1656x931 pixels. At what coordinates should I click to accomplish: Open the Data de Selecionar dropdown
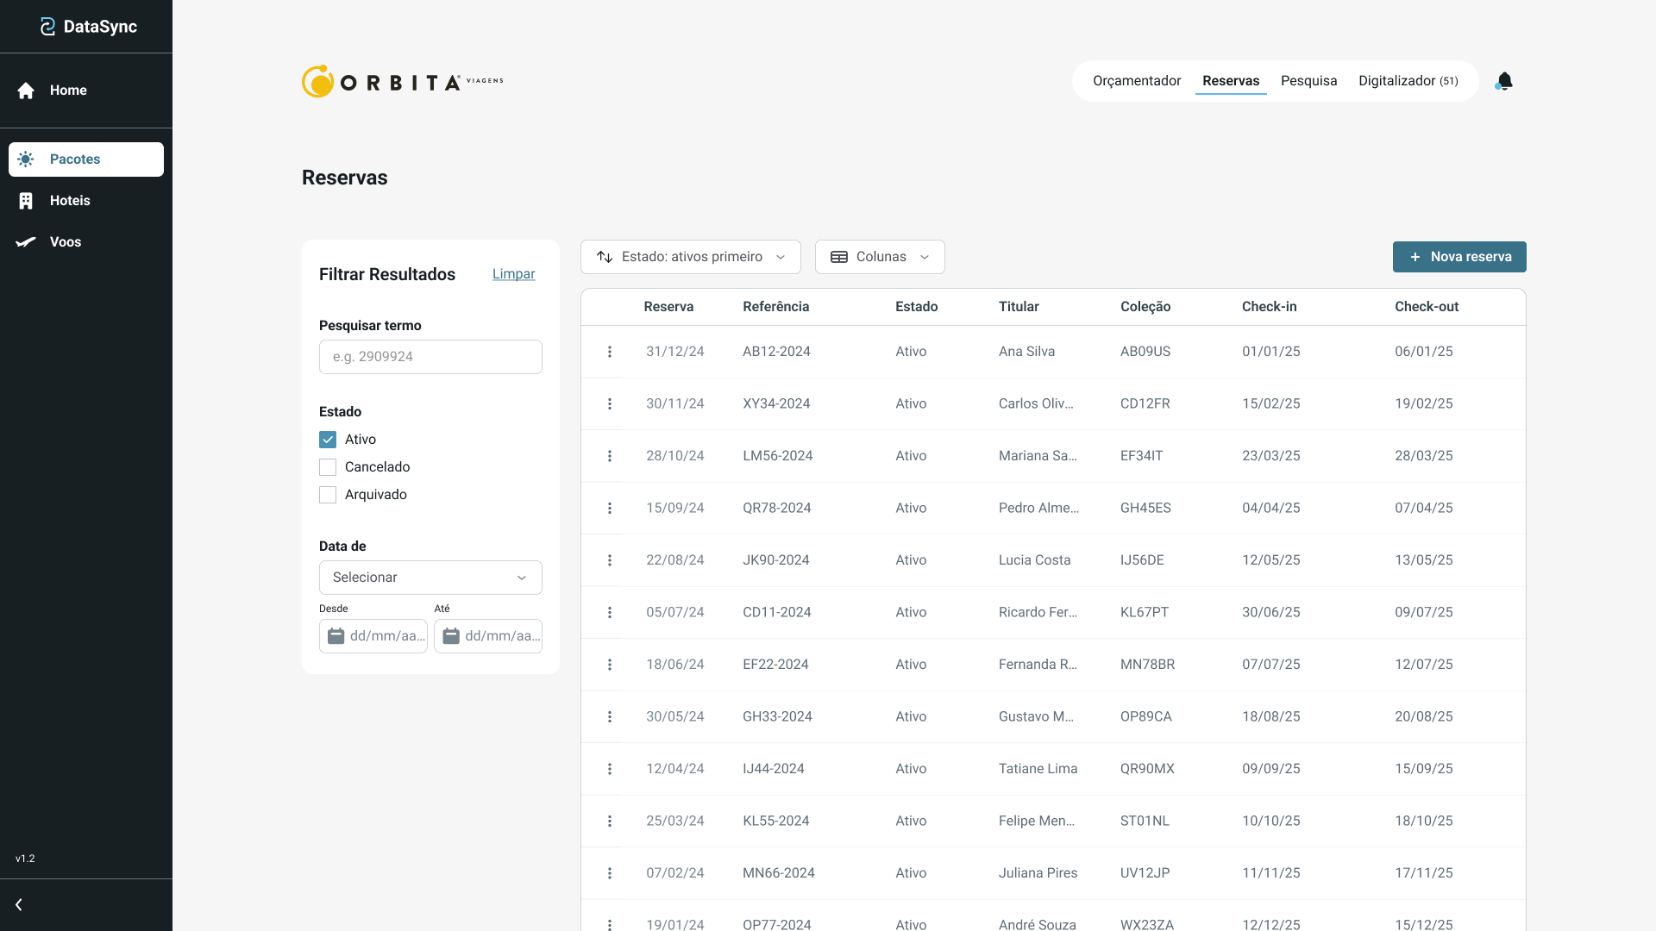[430, 578]
